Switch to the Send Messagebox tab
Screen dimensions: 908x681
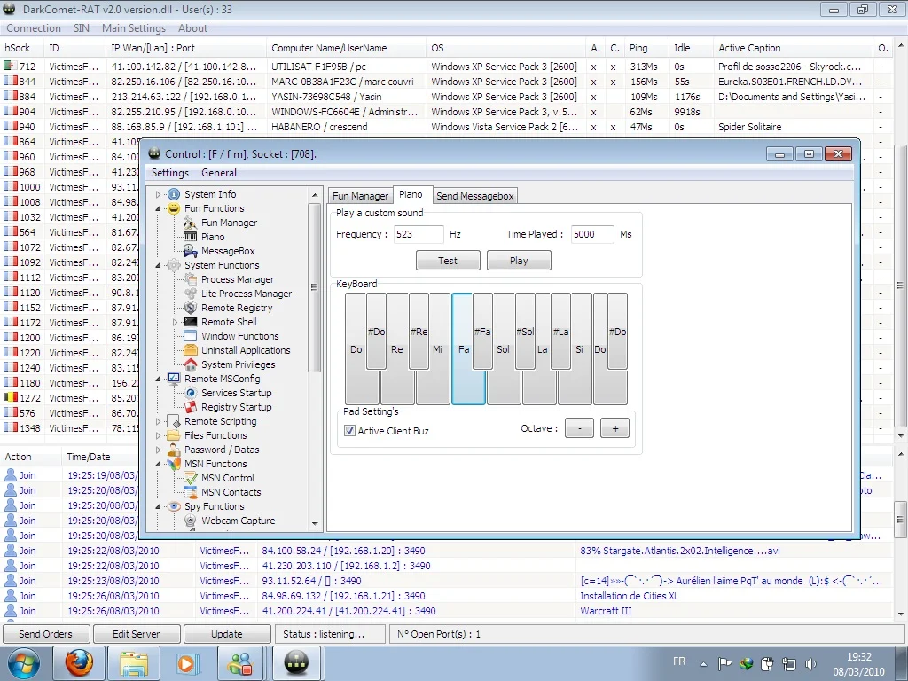(474, 196)
